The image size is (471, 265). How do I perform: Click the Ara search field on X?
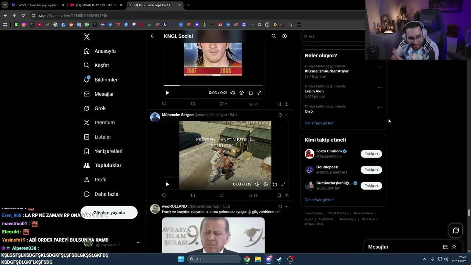(x=333, y=36)
